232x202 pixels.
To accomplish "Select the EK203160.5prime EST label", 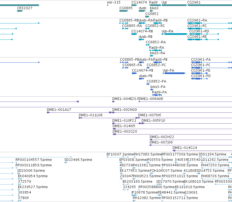I will click(137, 182).
